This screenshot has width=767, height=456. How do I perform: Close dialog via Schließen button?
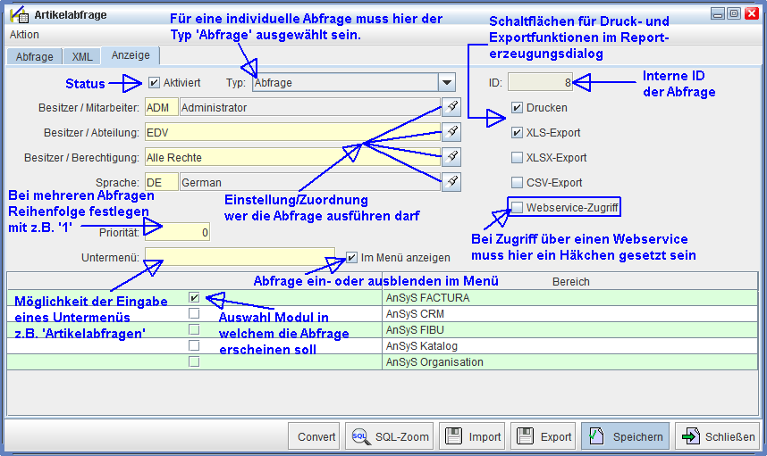tap(718, 436)
